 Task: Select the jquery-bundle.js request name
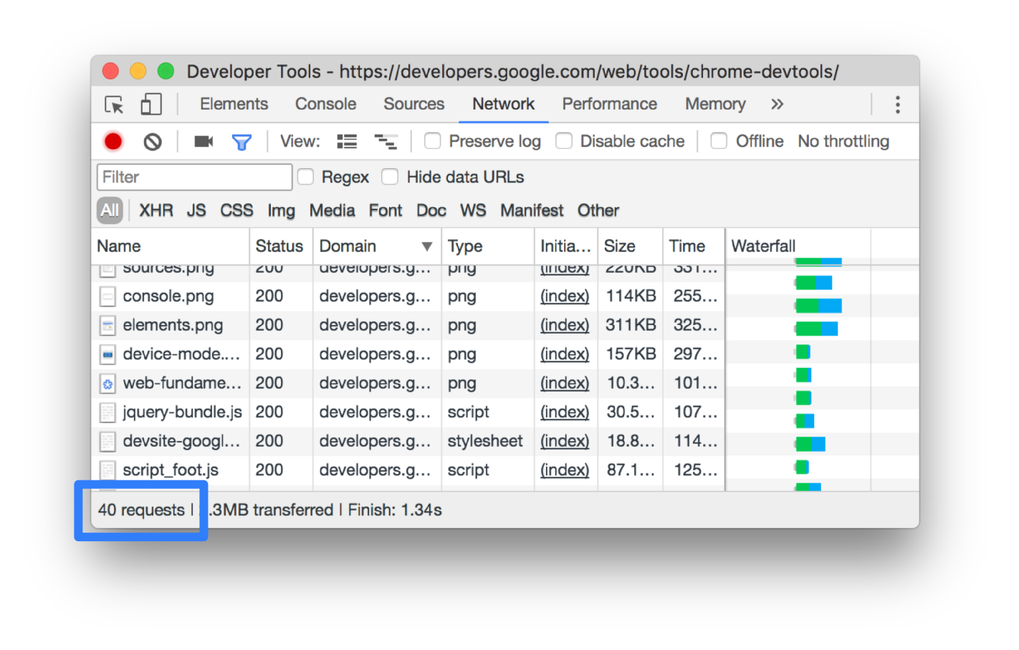[x=182, y=412]
